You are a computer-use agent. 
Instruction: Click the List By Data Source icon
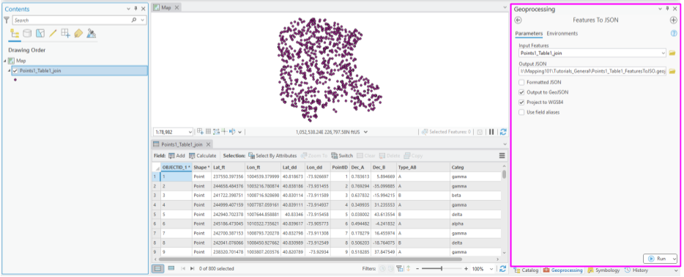click(x=27, y=33)
